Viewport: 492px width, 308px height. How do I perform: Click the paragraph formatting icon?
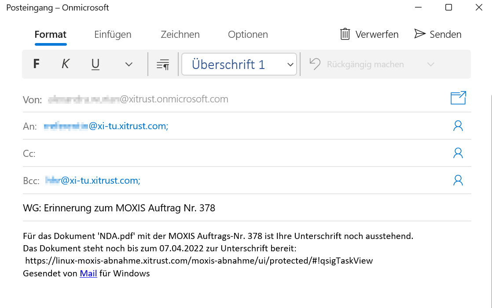pos(162,64)
